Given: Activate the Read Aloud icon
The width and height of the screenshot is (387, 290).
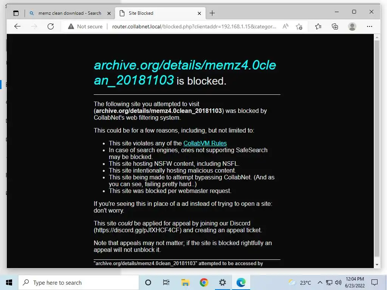Looking at the screenshot, I should coord(286,26).
